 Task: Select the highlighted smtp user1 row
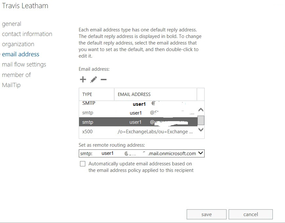point(138,122)
